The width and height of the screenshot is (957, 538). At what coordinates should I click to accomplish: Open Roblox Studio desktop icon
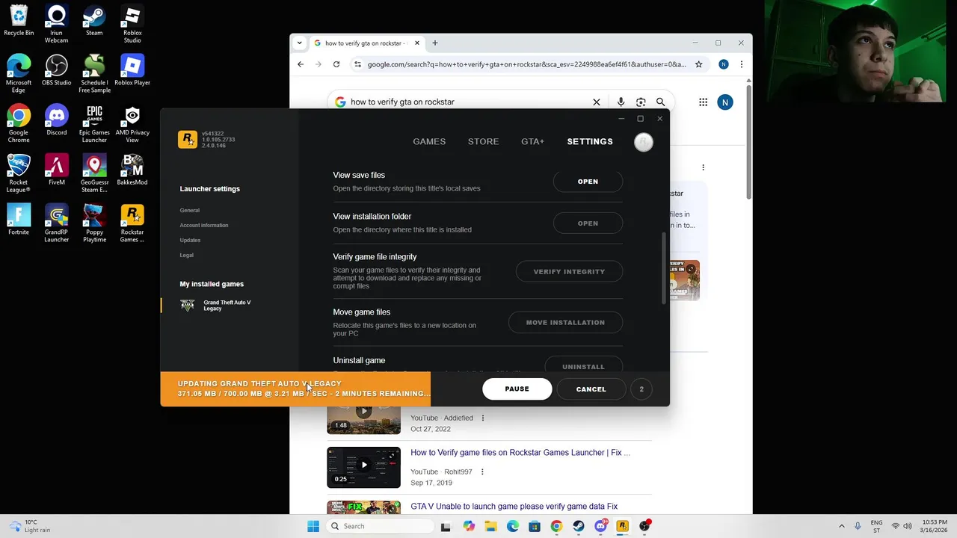click(x=132, y=25)
